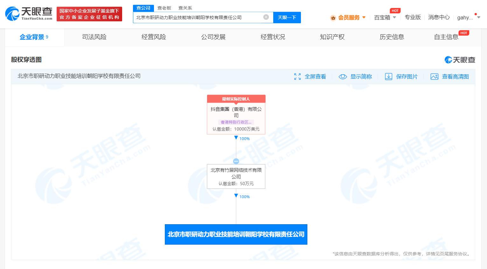Viewport: 487px width, 269px height.
Task: Switch to 自主信息 tab
Action: [x=446, y=37]
